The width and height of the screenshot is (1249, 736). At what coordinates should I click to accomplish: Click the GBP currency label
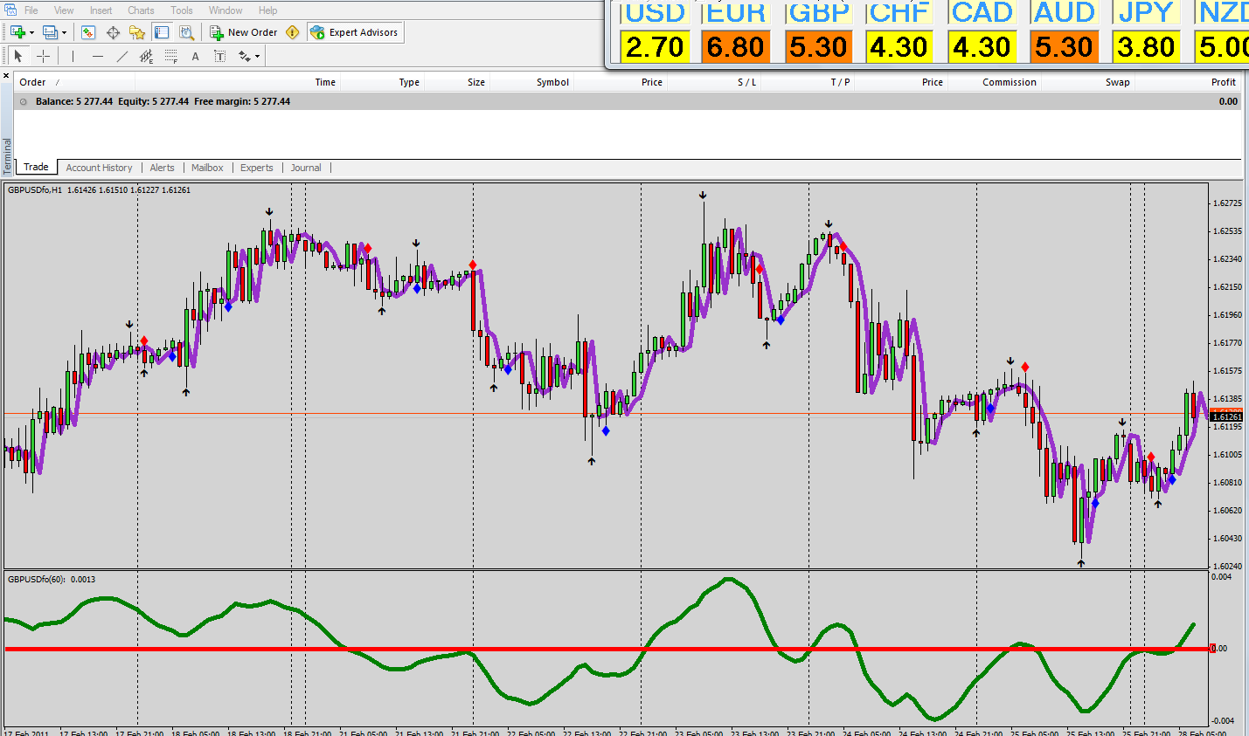coord(818,13)
